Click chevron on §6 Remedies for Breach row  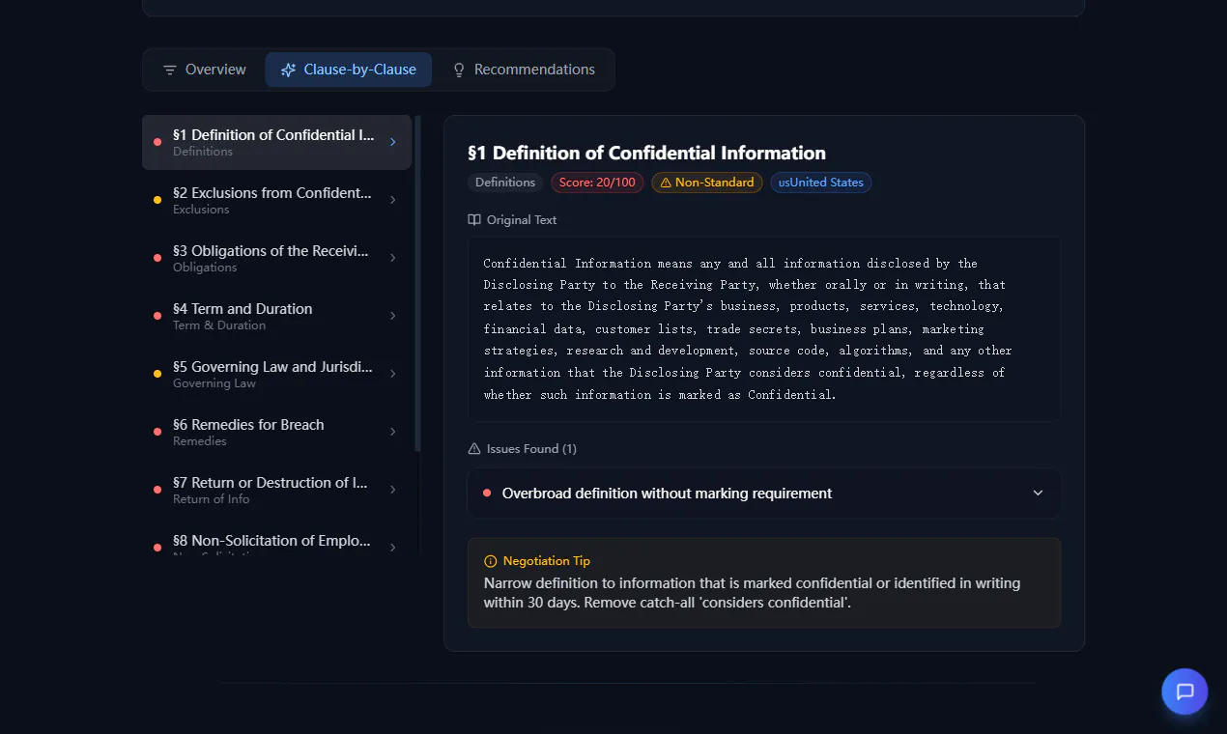coord(392,432)
